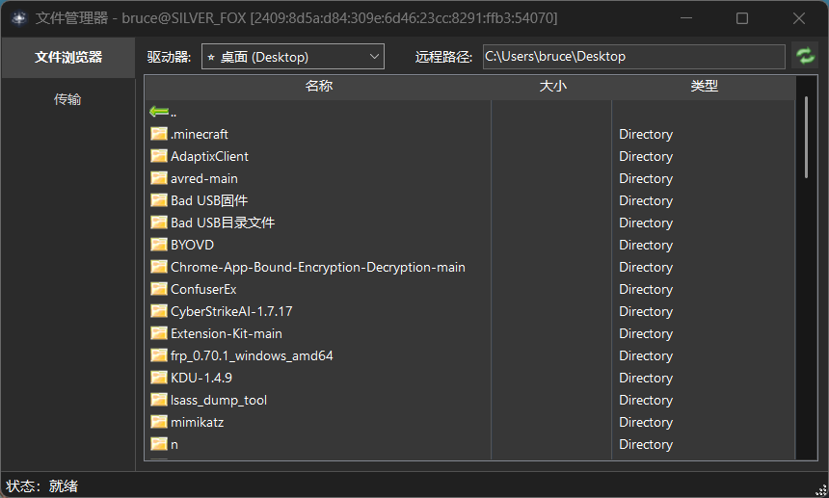Minimize the 文件管理器 window
The height and width of the screenshot is (498, 829).
click(x=686, y=18)
